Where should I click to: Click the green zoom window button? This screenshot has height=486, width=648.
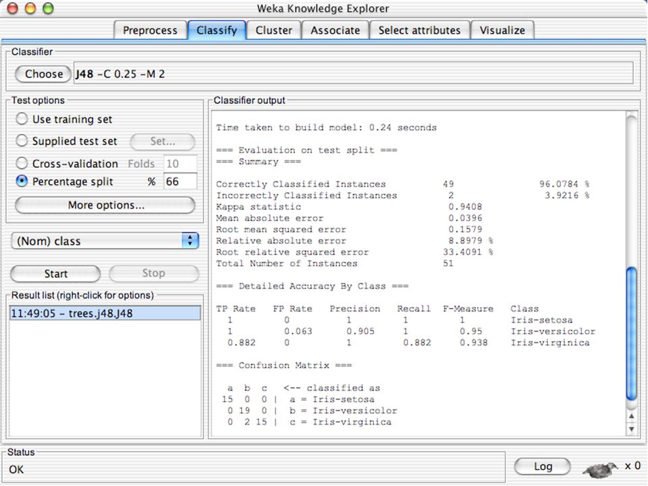(49, 8)
